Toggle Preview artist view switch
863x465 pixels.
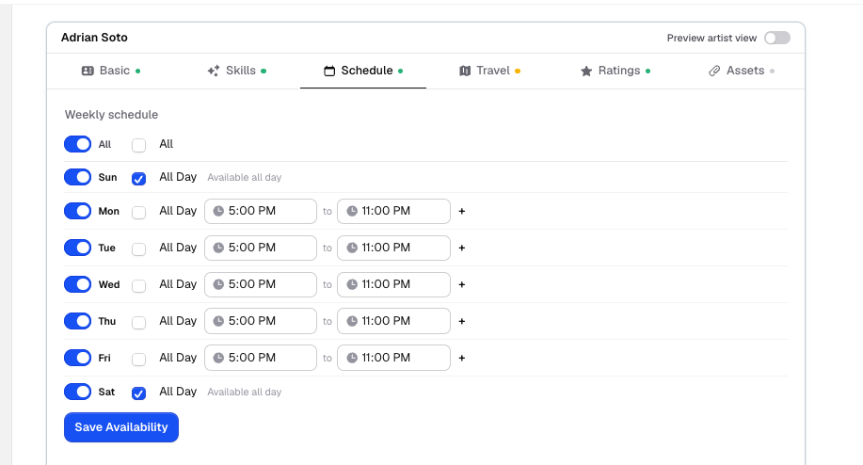(777, 38)
